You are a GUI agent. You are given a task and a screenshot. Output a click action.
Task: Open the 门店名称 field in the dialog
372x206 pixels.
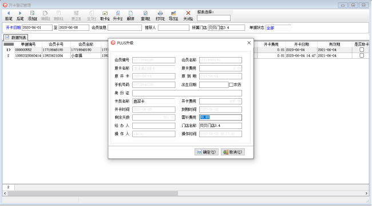[220, 126]
